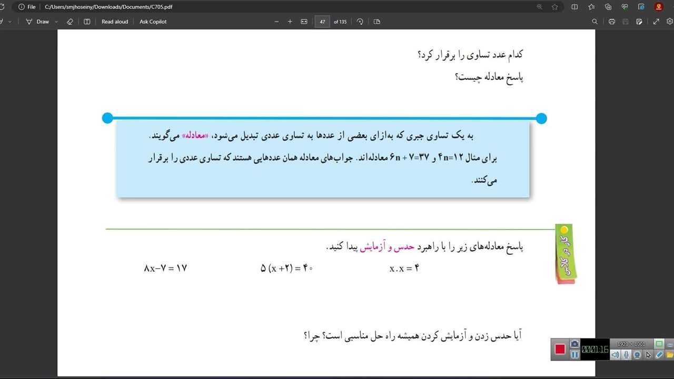Viewport: 674px width, 379px height.
Task: Click the Ask Copilot button
Action: [153, 22]
